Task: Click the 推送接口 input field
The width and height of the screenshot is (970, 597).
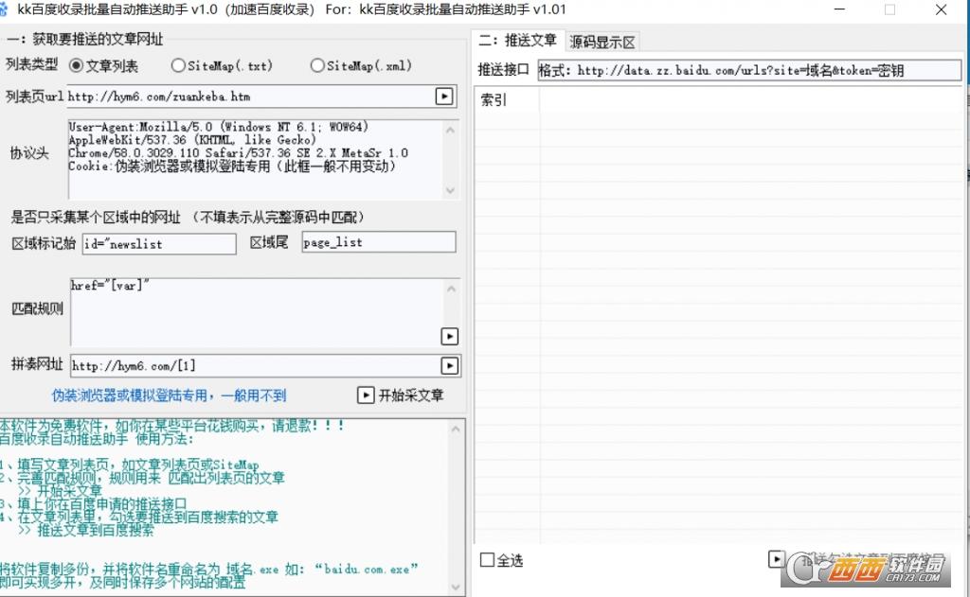Action: [749, 70]
